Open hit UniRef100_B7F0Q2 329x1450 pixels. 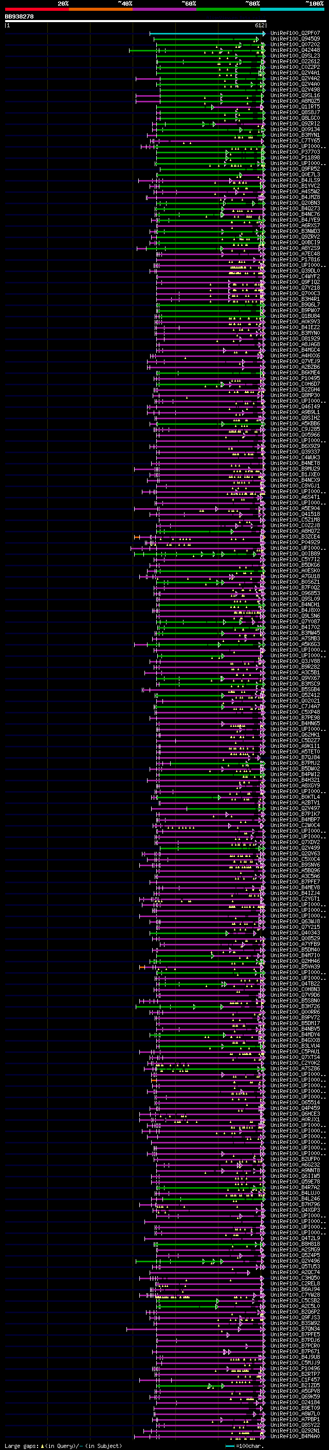[x=295, y=587]
